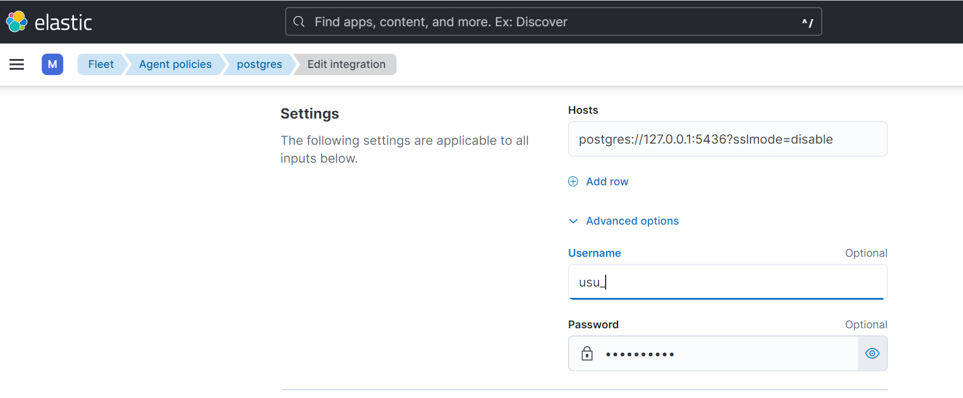The height and width of the screenshot is (398, 963).
Task: Click the Password dots input field
Action: (728, 354)
